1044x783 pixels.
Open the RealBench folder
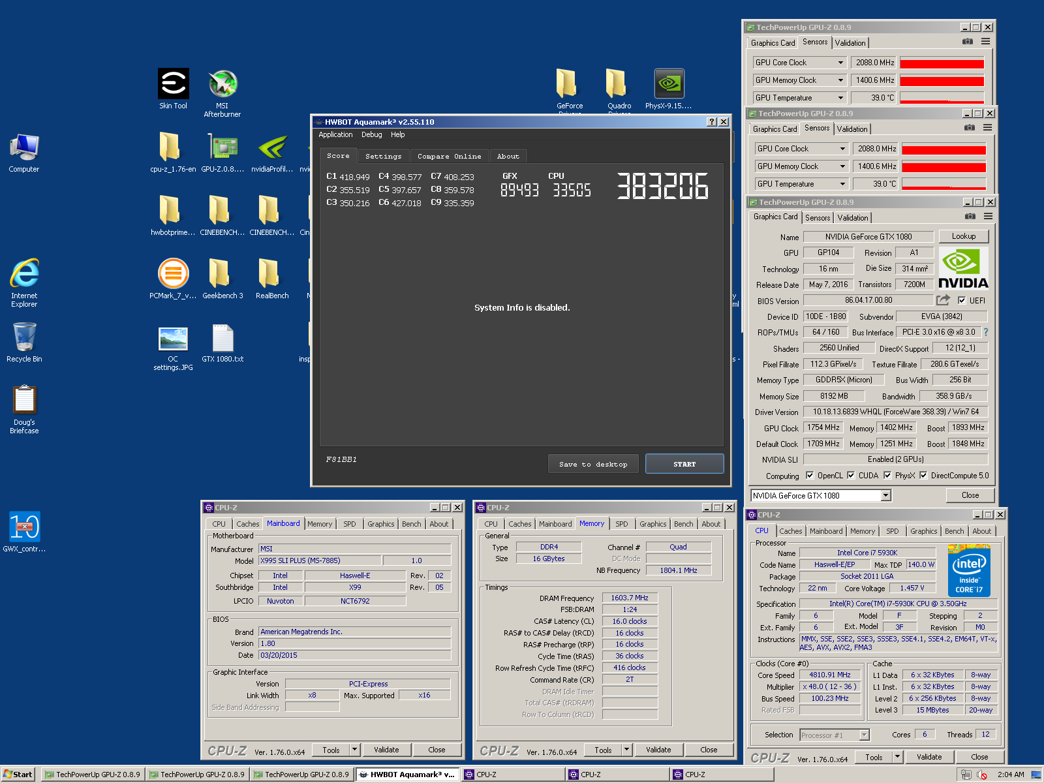[x=272, y=278]
